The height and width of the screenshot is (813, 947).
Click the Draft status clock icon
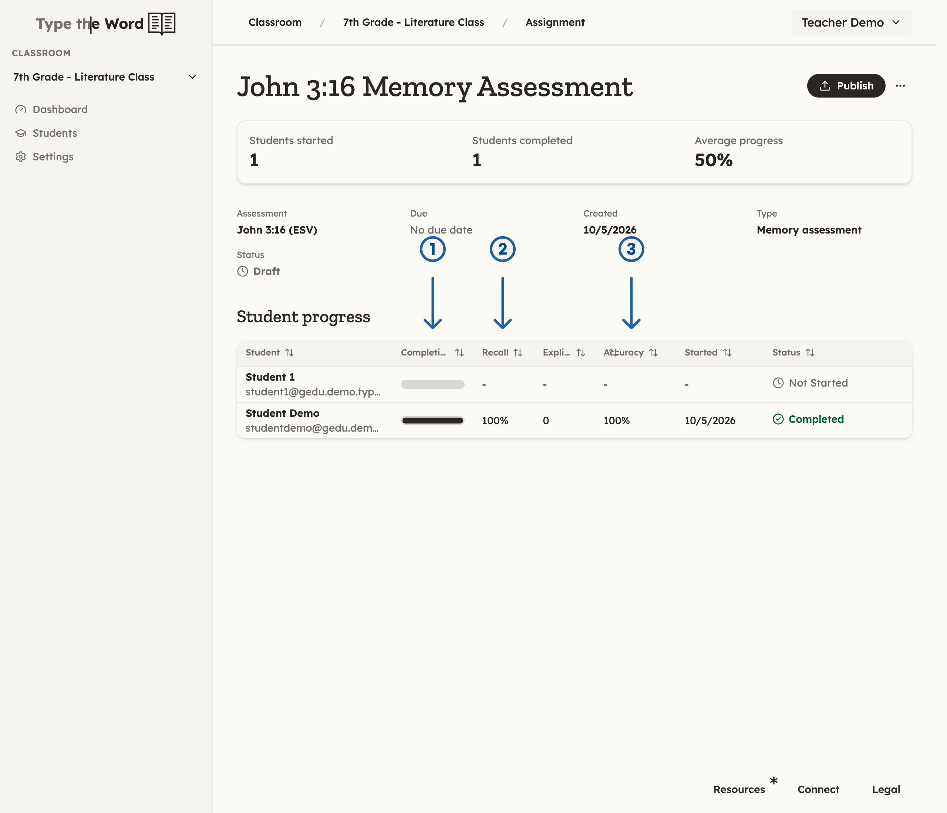point(243,272)
